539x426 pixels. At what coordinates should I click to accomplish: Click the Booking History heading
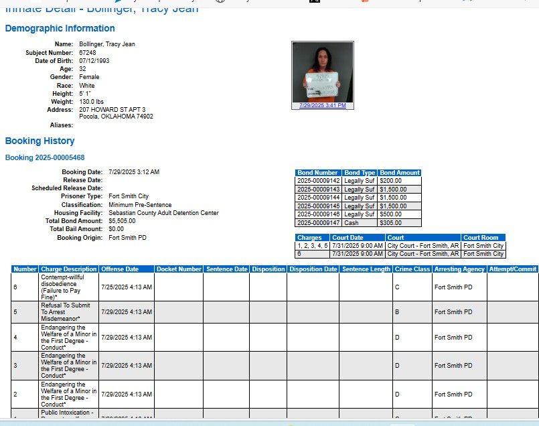(40, 141)
